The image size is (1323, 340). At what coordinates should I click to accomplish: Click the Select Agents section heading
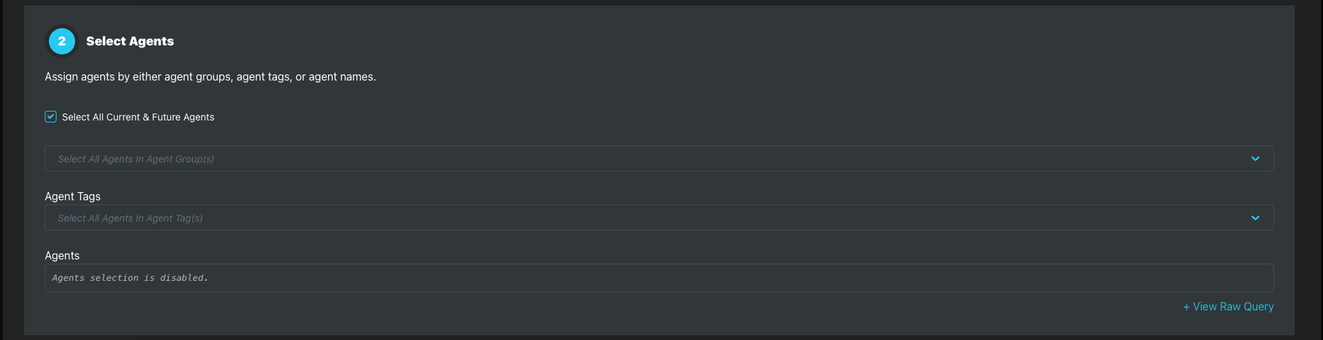(130, 41)
